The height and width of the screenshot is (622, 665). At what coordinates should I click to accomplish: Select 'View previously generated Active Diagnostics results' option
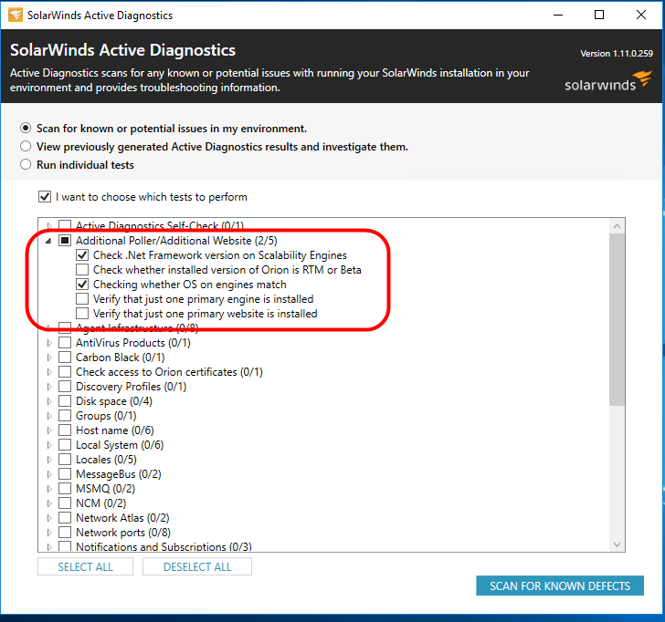point(26,147)
